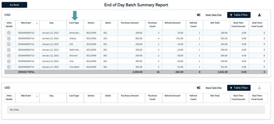The width and height of the screenshot is (274, 124).
Task: Open column settings gears in CAD section
Action: coord(199,15)
